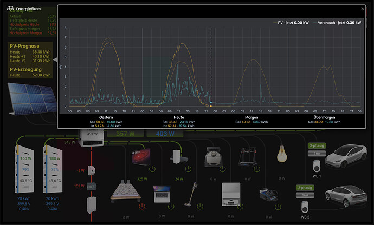Close the forecast chart popup
The image size is (374, 225).
click(x=362, y=9)
